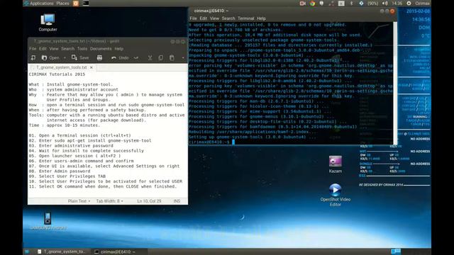
Task: Select the OpenShot Video Editor desktop icon
Action: (x=336, y=195)
